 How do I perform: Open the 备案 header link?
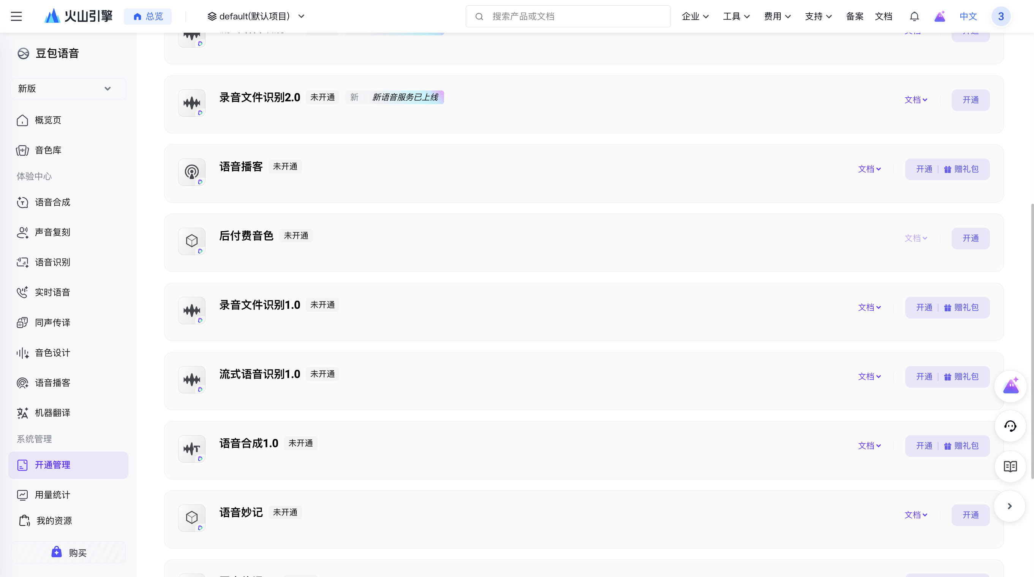pos(855,16)
